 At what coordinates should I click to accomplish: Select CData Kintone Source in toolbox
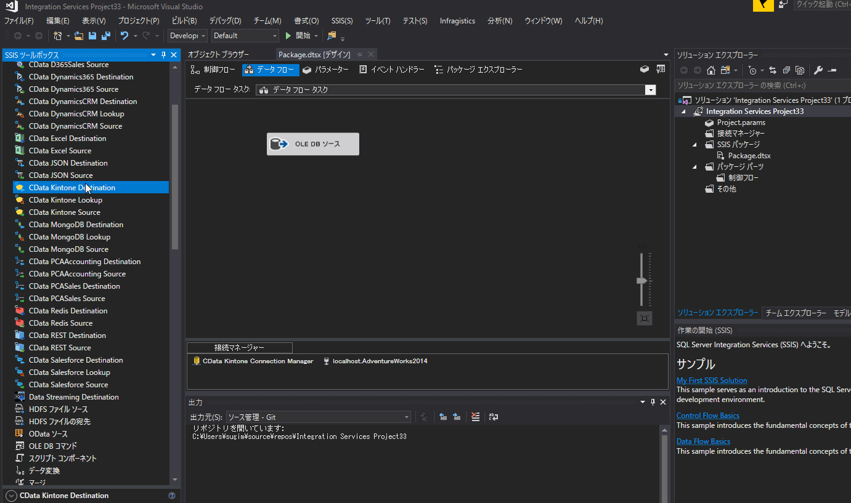(x=91, y=212)
